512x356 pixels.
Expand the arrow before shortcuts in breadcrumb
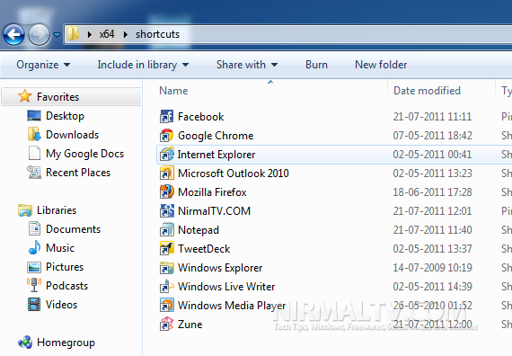point(126,34)
